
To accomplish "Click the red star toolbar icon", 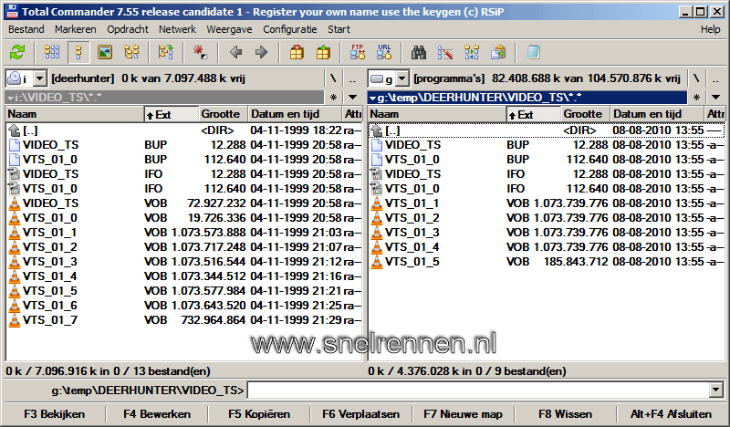I will coord(201,52).
